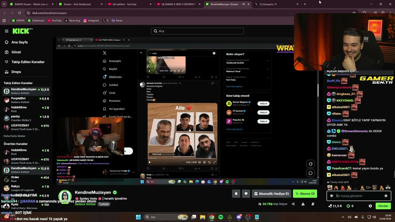Click the Notepad icon in the taskbar
395x222 pixels.
[x=257, y=217]
